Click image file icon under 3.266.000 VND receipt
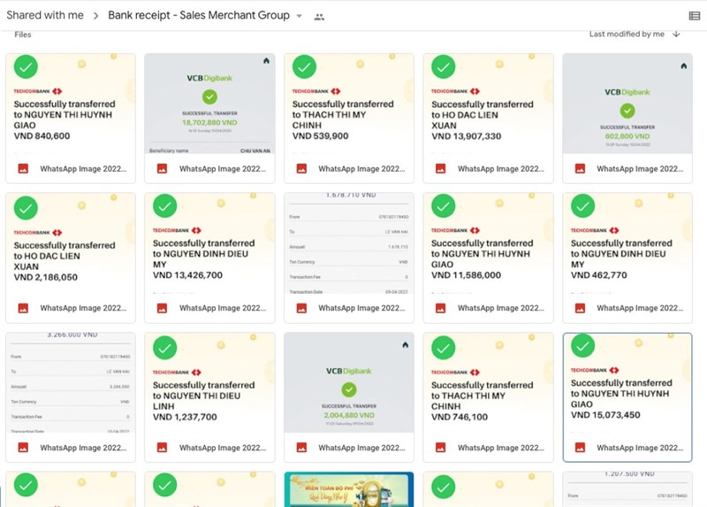The width and height of the screenshot is (707, 507). (23, 448)
